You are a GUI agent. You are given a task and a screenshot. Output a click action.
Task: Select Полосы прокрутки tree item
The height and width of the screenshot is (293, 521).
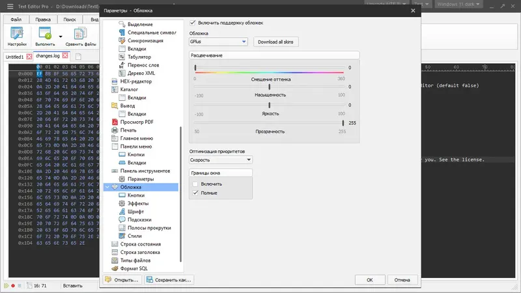(x=149, y=228)
